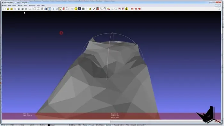Toggle Osnap in Rhino status bar
This screenshot has width=224, height=126.
pyautogui.click(x=92, y=125)
